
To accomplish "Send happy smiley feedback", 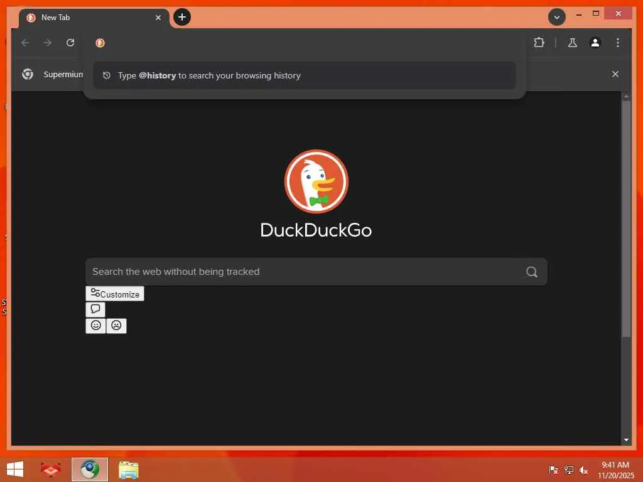I will coord(95,326).
